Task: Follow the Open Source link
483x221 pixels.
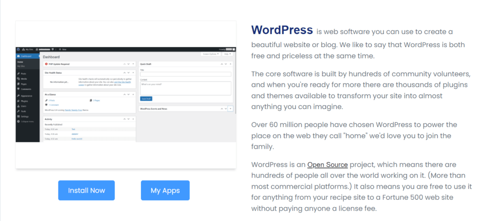Action: [327, 165]
